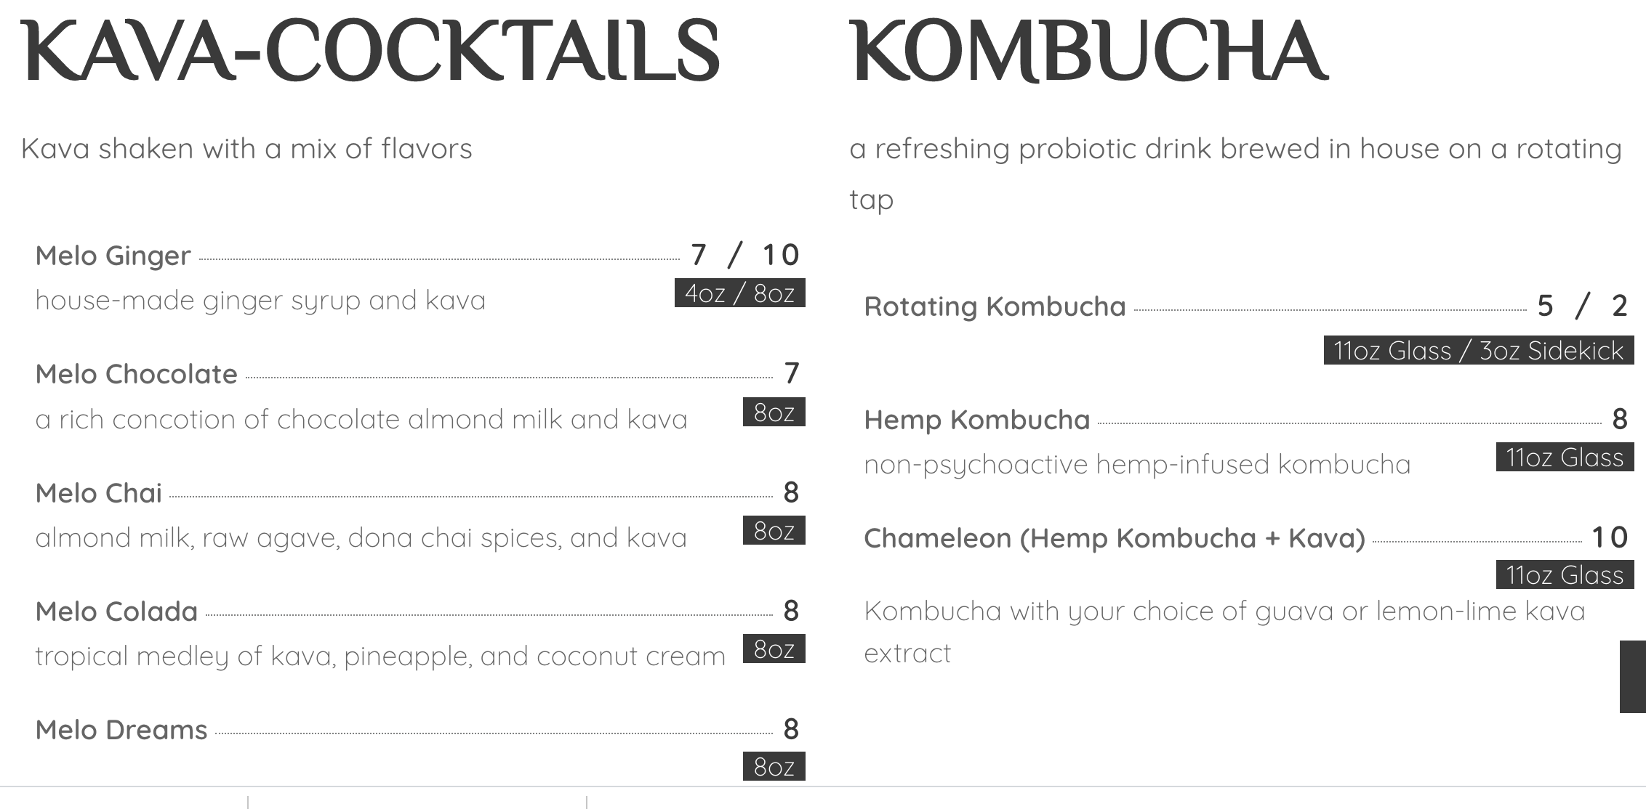1646x809 pixels.
Task: Click the 11oz Glass badge under Chameleon
Action: point(1565,575)
